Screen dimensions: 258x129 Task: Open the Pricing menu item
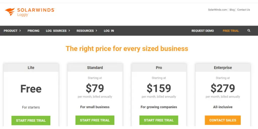pos(34,31)
